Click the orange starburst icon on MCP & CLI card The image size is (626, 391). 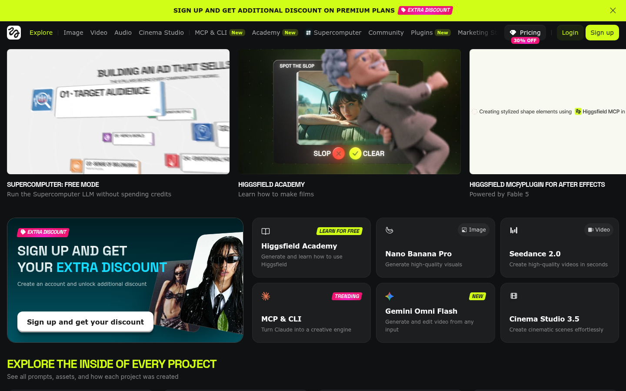[266, 296]
